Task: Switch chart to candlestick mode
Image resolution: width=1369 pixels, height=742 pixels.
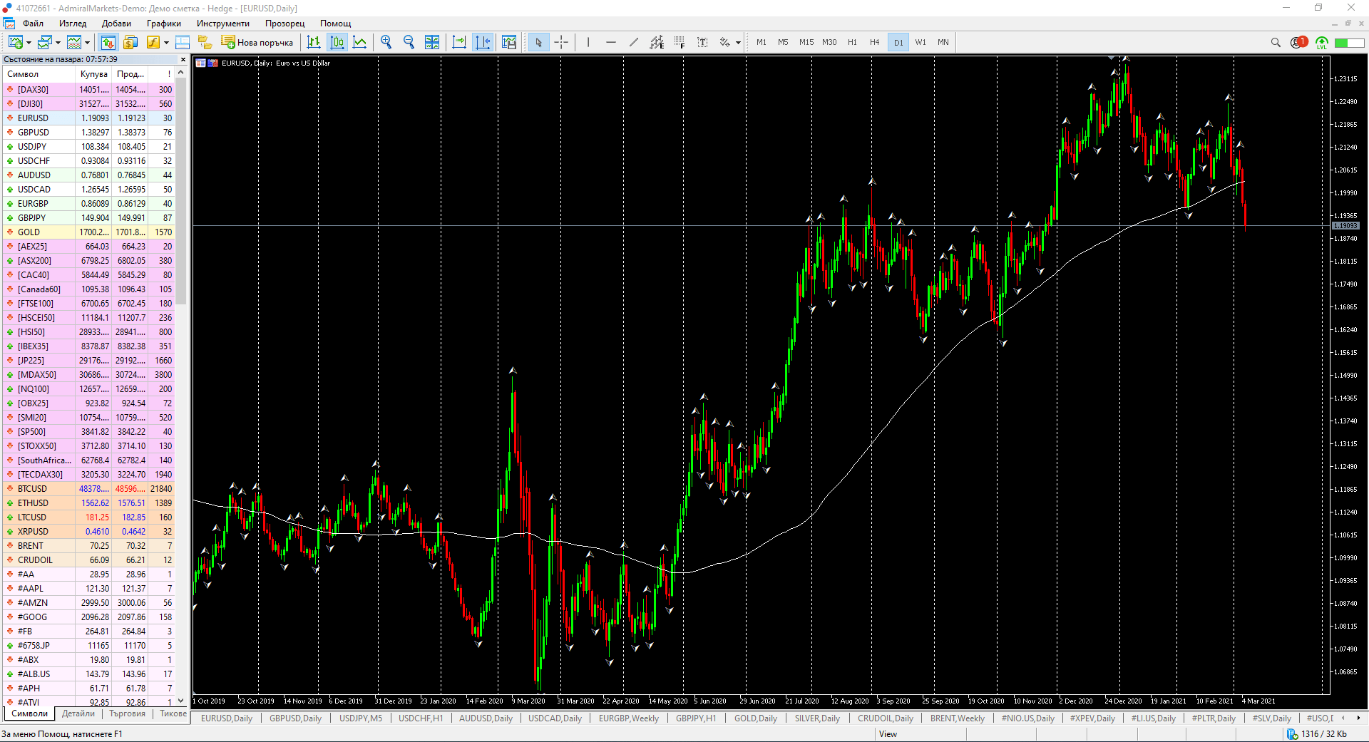Action: [x=337, y=42]
